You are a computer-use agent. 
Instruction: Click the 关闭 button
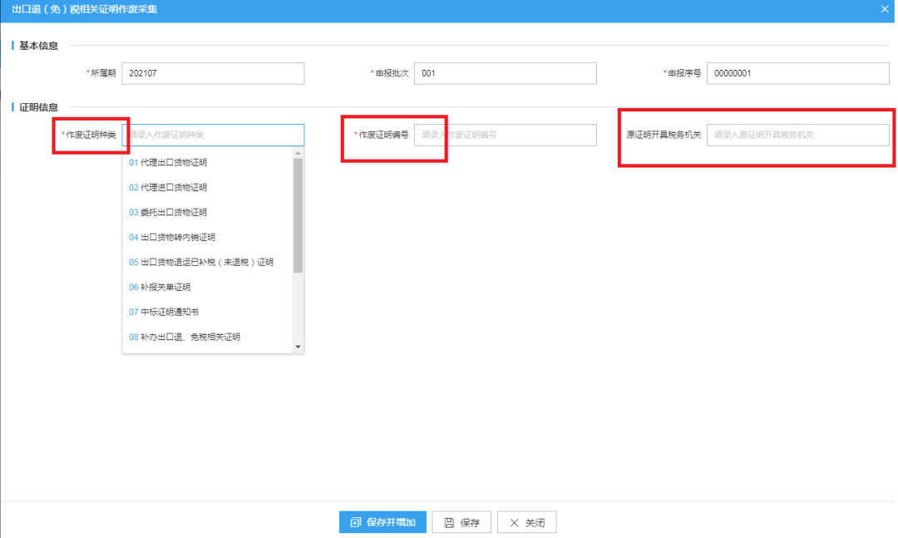[x=527, y=522]
